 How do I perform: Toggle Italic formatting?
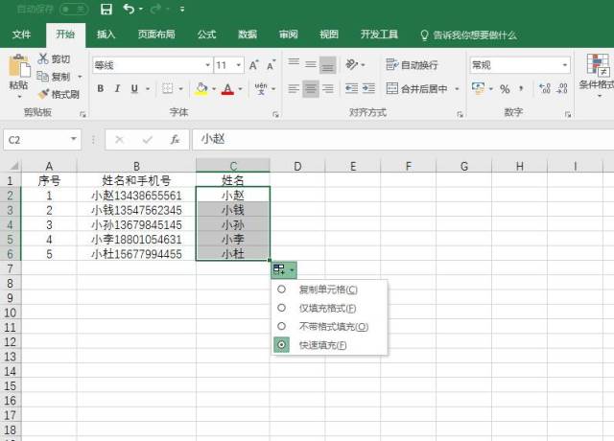click(117, 89)
